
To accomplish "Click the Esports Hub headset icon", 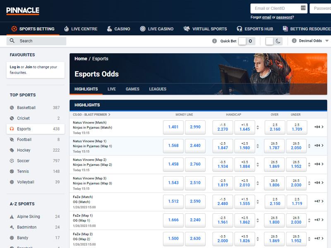I will [240, 29].
